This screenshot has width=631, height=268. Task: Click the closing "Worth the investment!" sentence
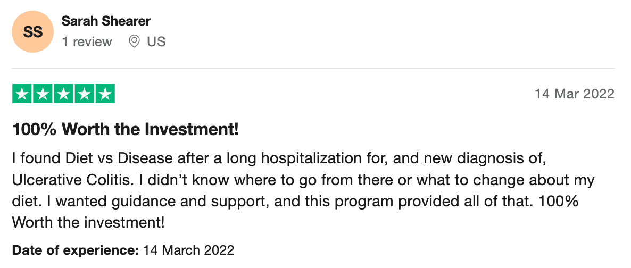point(88,223)
